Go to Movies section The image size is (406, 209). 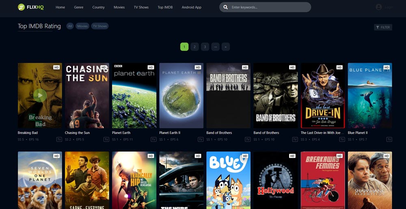119,7
